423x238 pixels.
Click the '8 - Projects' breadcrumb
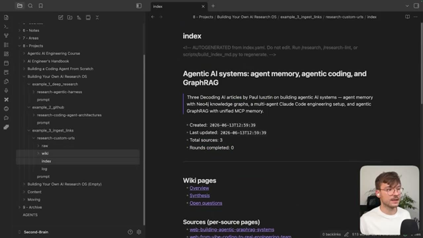(x=203, y=17)
